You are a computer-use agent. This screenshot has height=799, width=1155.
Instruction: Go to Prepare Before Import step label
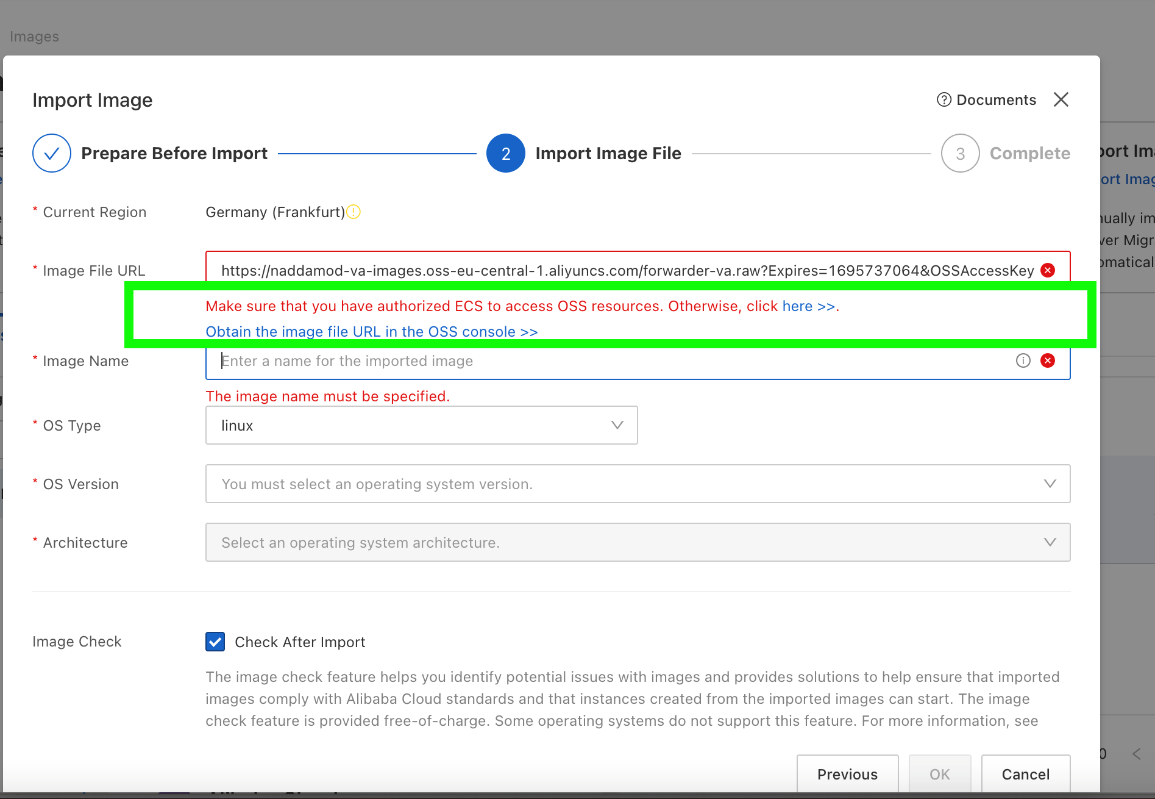(x=174, y=153)
